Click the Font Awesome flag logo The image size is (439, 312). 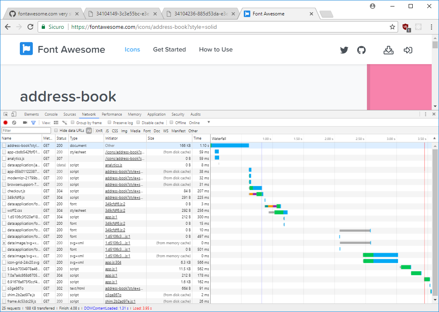point(26,49)
